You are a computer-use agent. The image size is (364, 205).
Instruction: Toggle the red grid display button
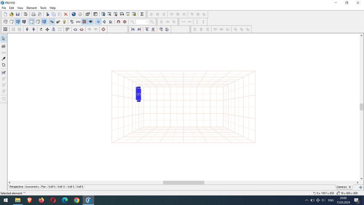[x=84, y=22]
